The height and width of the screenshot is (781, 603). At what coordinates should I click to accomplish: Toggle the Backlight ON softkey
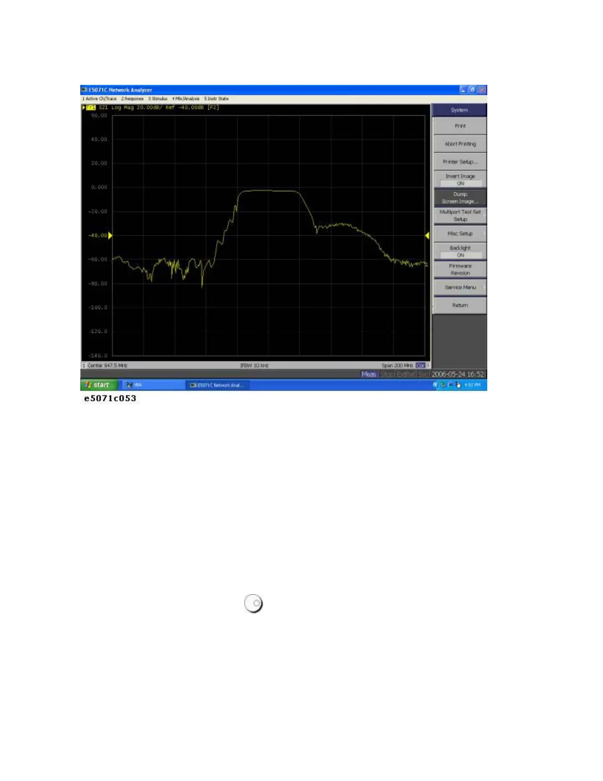click(x=460, y=251)
